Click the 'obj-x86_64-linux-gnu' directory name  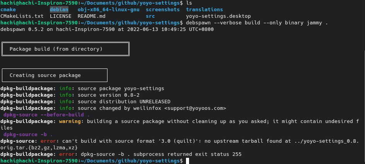[x=109, y=10]
